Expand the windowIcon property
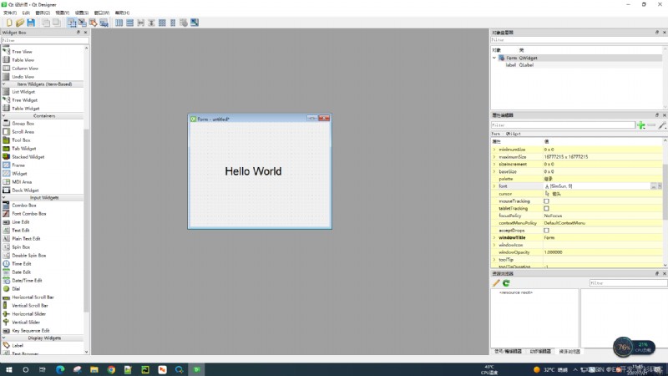Viewport: 668px width, 376px height. coord(494,245)
